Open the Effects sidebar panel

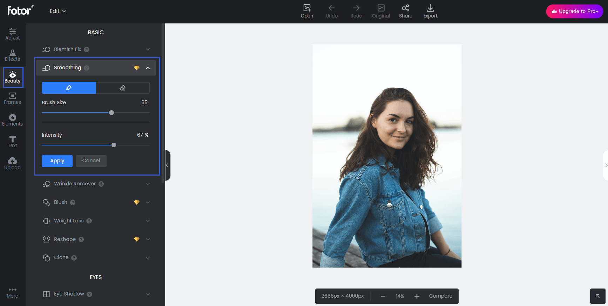click(x=12, y=56)
